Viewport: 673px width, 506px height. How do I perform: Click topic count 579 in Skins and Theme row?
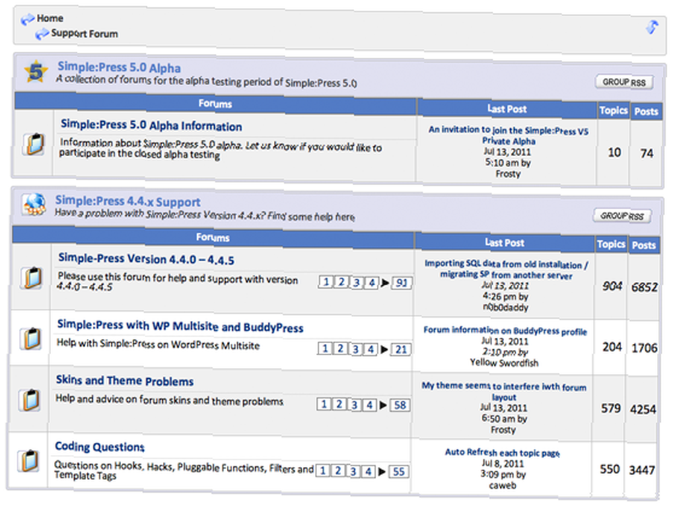point(610,408)
